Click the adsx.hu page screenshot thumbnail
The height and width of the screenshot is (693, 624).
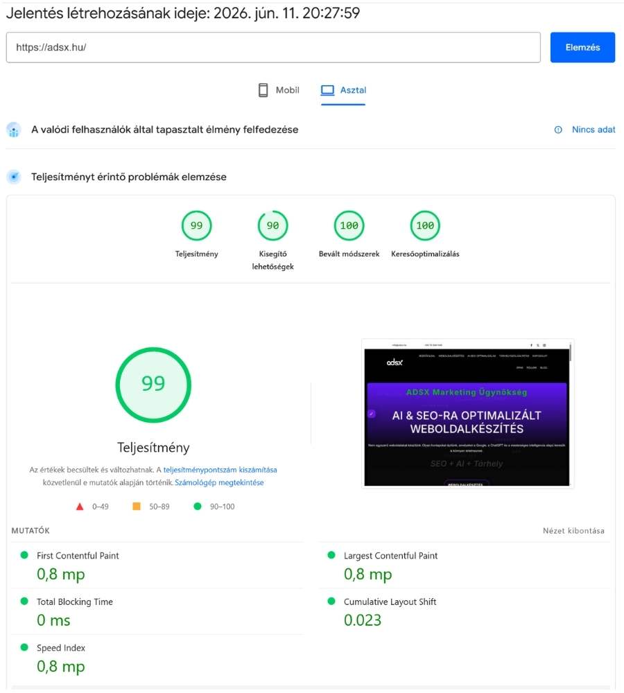pos(467,414)
